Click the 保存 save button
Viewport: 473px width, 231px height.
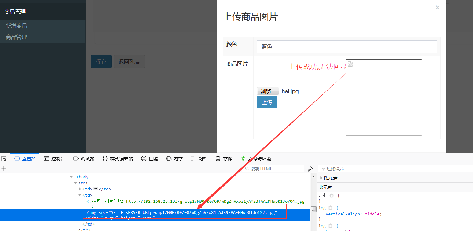coord(101,62)
